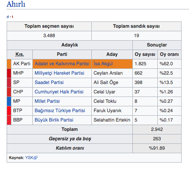Click the 'CHP' abbreviation cell
The width and height of the screenshot is (189, 170).
pyautogui.click(x=22, y=92)
